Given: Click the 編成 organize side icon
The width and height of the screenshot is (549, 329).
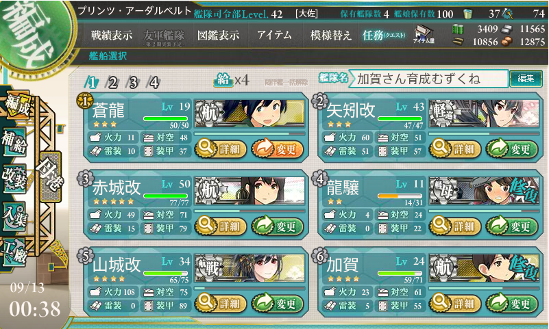Looking at the screenshot, I should [17, 105].
